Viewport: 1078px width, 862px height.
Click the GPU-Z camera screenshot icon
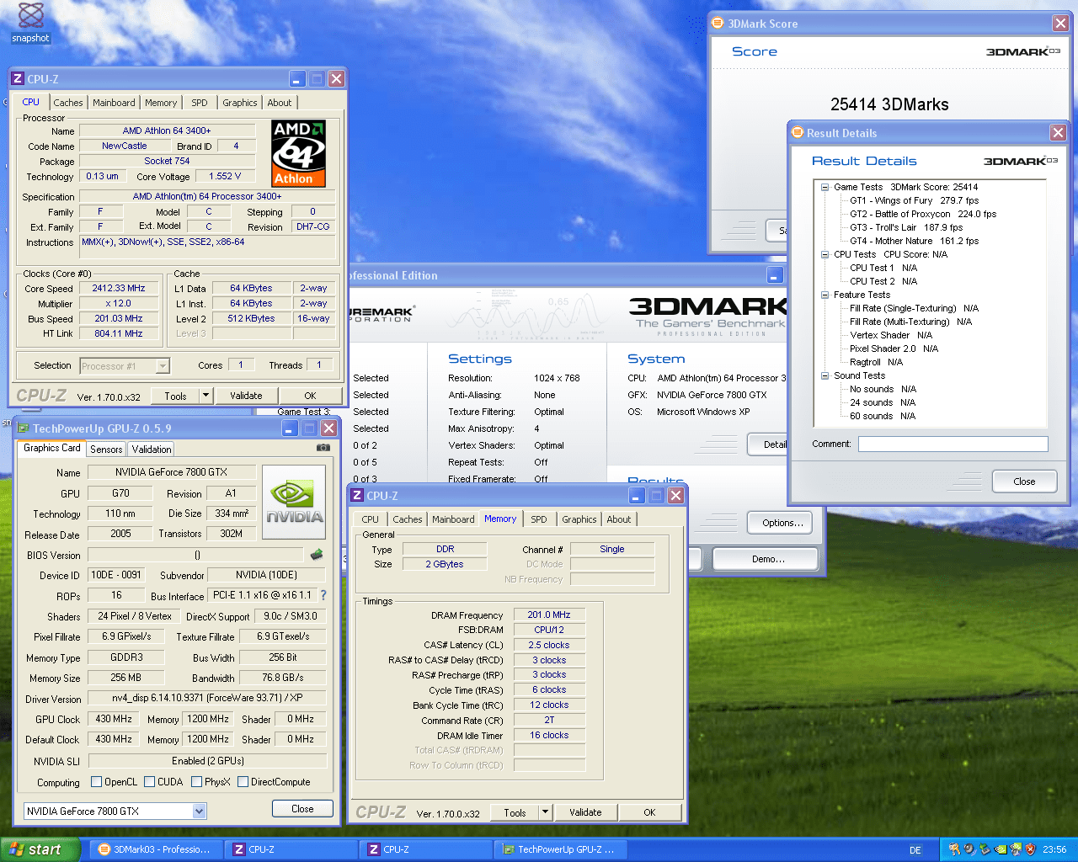323,448
